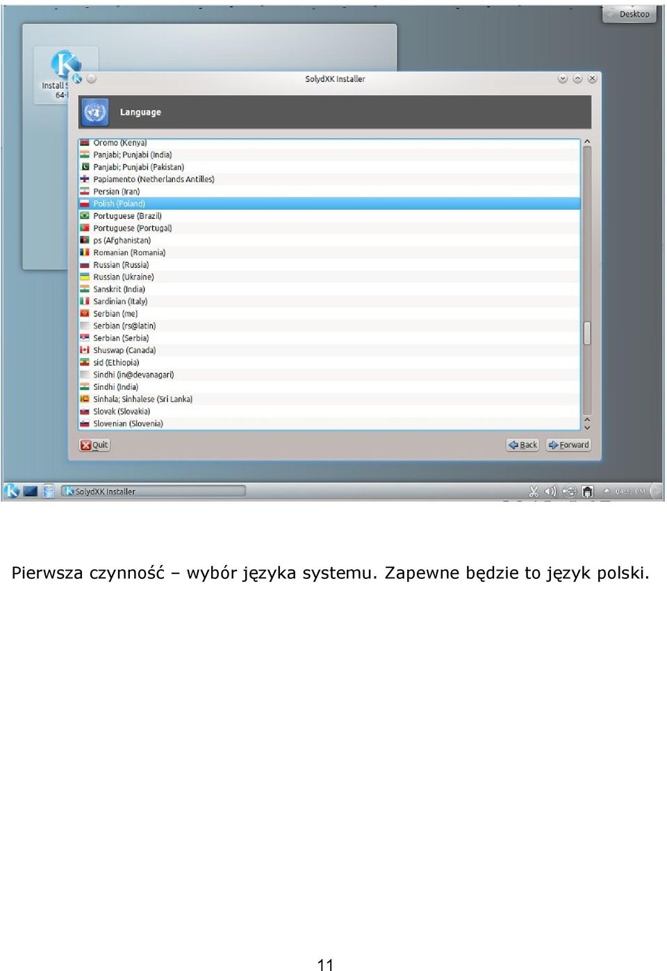Select Serbian (me) language
Image resolution: width=667 pixels, height=971 pixels.
(x=329, y=313)
